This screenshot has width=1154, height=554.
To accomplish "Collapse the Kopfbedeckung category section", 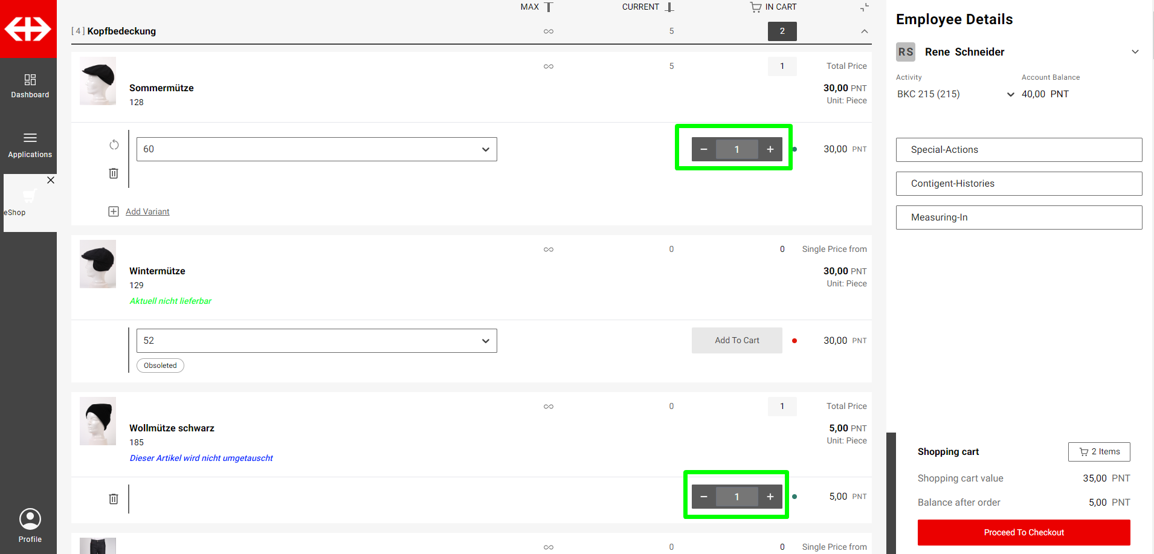I will pyautogui.click(x=865, y=31).
